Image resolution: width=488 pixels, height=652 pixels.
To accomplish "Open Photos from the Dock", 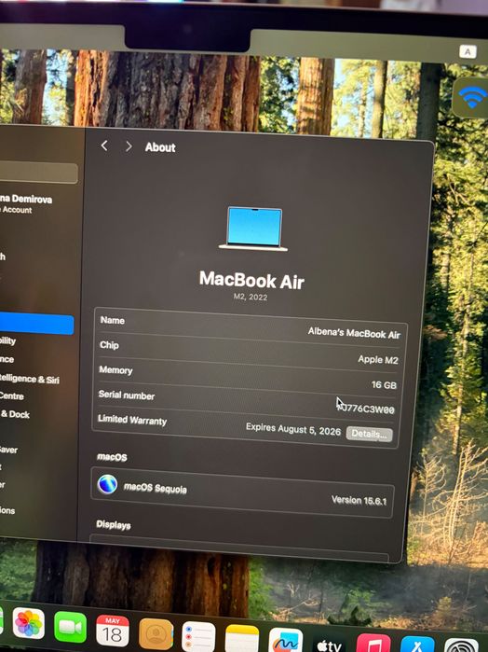I will point(28,624).
